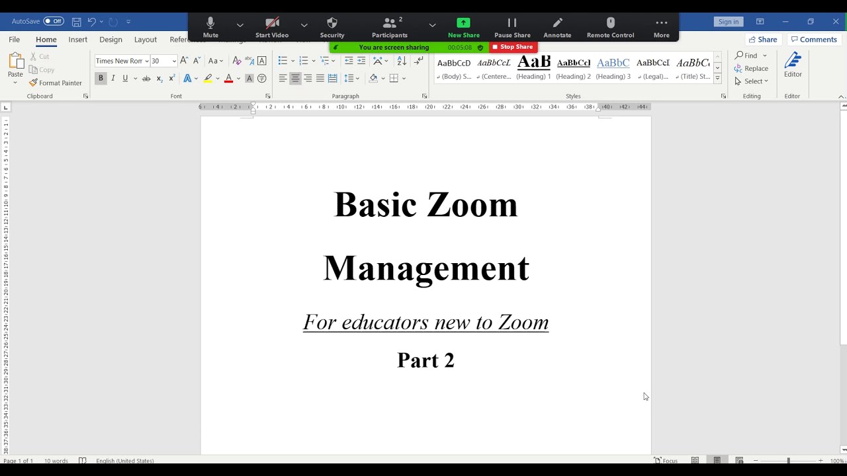
Task: Toggle the AutoSave switch
Action: (54, 21)
